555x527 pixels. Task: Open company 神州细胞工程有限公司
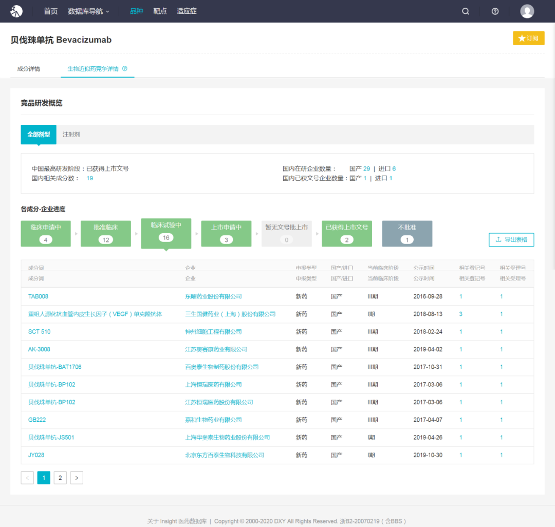click(213, 332)
